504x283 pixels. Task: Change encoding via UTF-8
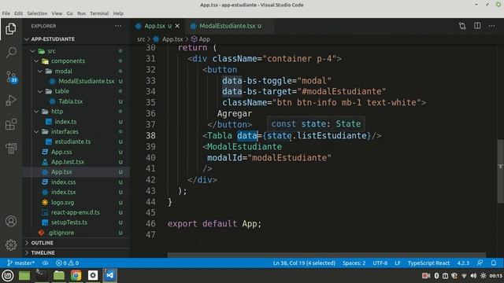coord(380,263)
